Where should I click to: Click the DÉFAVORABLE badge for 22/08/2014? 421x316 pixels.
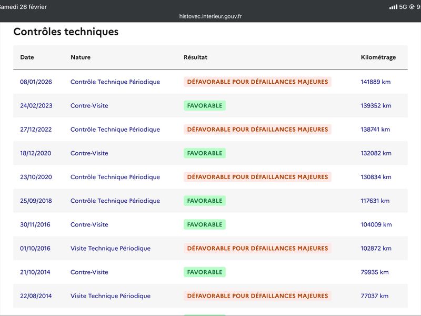coord(257,296)
